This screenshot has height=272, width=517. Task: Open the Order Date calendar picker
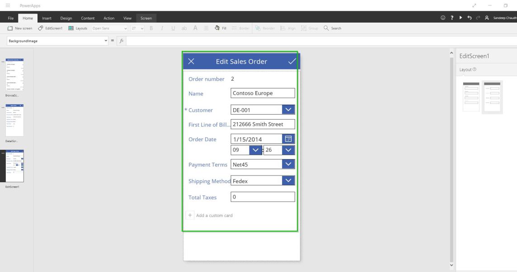[288, 139]
